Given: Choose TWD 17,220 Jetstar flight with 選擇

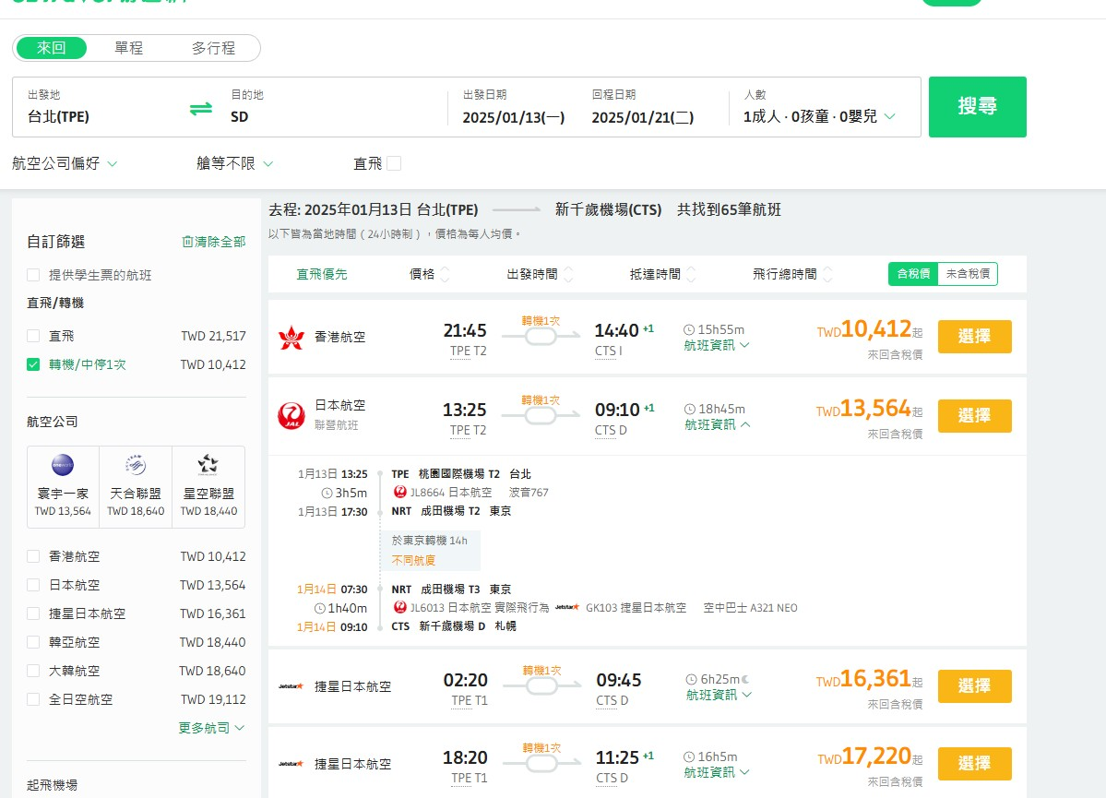Looking at the screenshot, I should [974, 764].
